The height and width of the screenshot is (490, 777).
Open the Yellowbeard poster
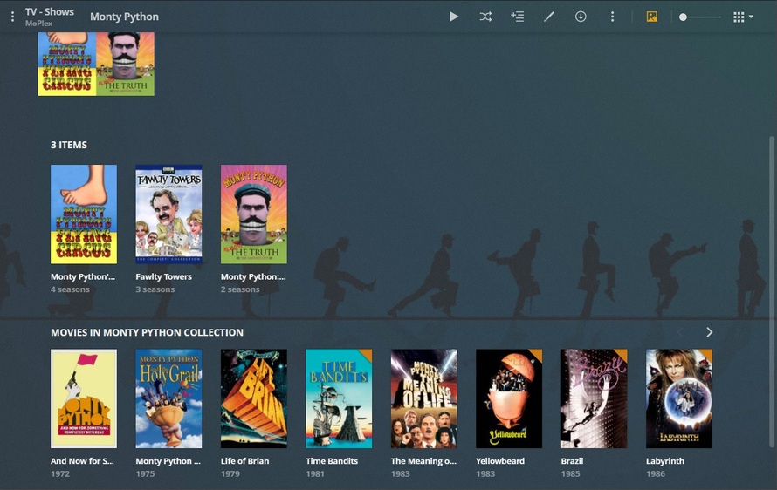tap(509, 399)
